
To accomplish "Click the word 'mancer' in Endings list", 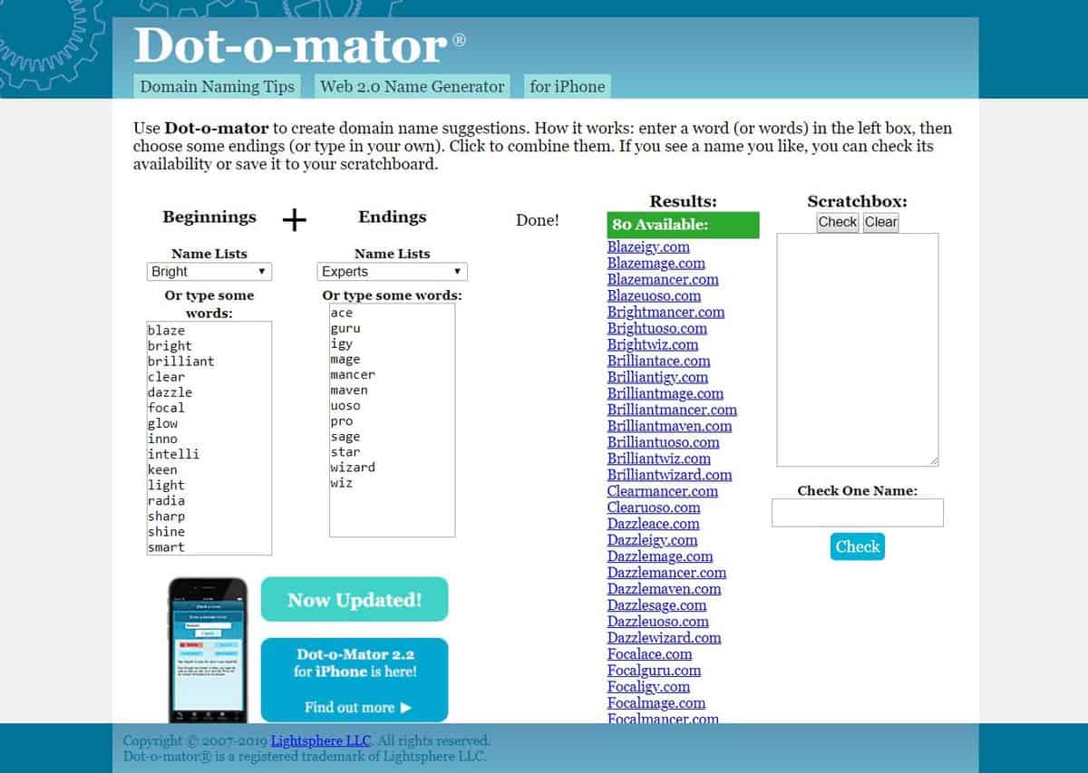I will tap(353, 374).
